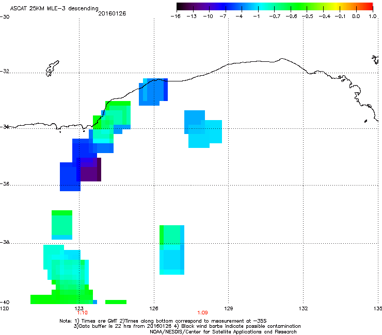Click the colorbar tick label -10

coord(208,16)
